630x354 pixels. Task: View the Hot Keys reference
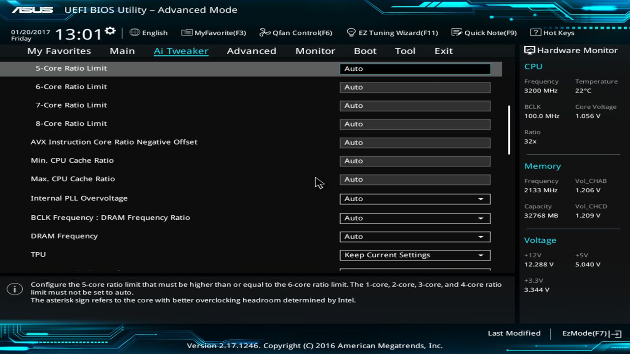click(x=552, y=32)
